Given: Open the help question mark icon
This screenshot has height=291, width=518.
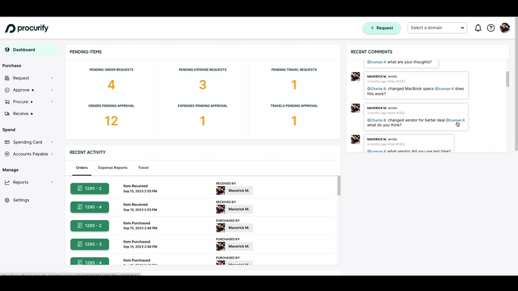Looking at the screenshot, I should 491,28.
